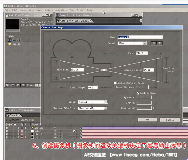Click the save preset icon in Camera Settings
Viewport: 188px width, 160px height.
coord(154,43)
